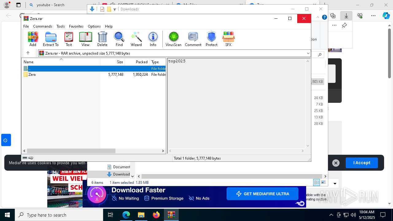Open the Comment tool
393x221 pixels.
[193, 39]
